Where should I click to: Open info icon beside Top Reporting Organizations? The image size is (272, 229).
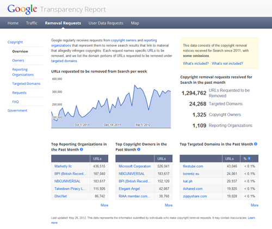pos(82,150)
